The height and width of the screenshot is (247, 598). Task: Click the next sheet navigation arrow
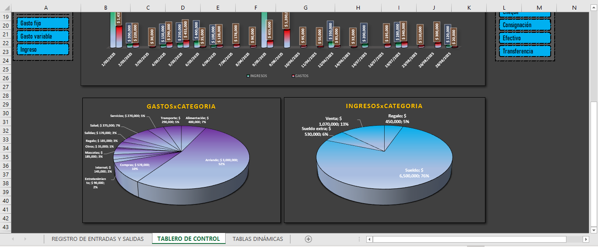click(25, 239)
